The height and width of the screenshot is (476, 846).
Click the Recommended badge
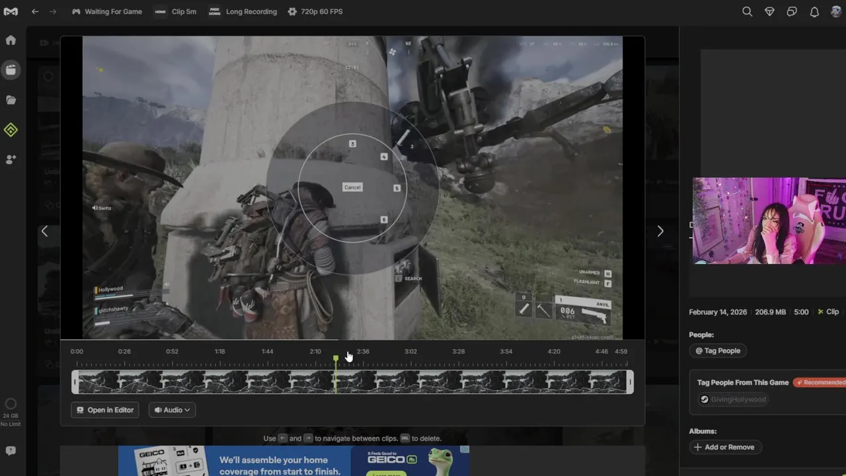point(820,382)
